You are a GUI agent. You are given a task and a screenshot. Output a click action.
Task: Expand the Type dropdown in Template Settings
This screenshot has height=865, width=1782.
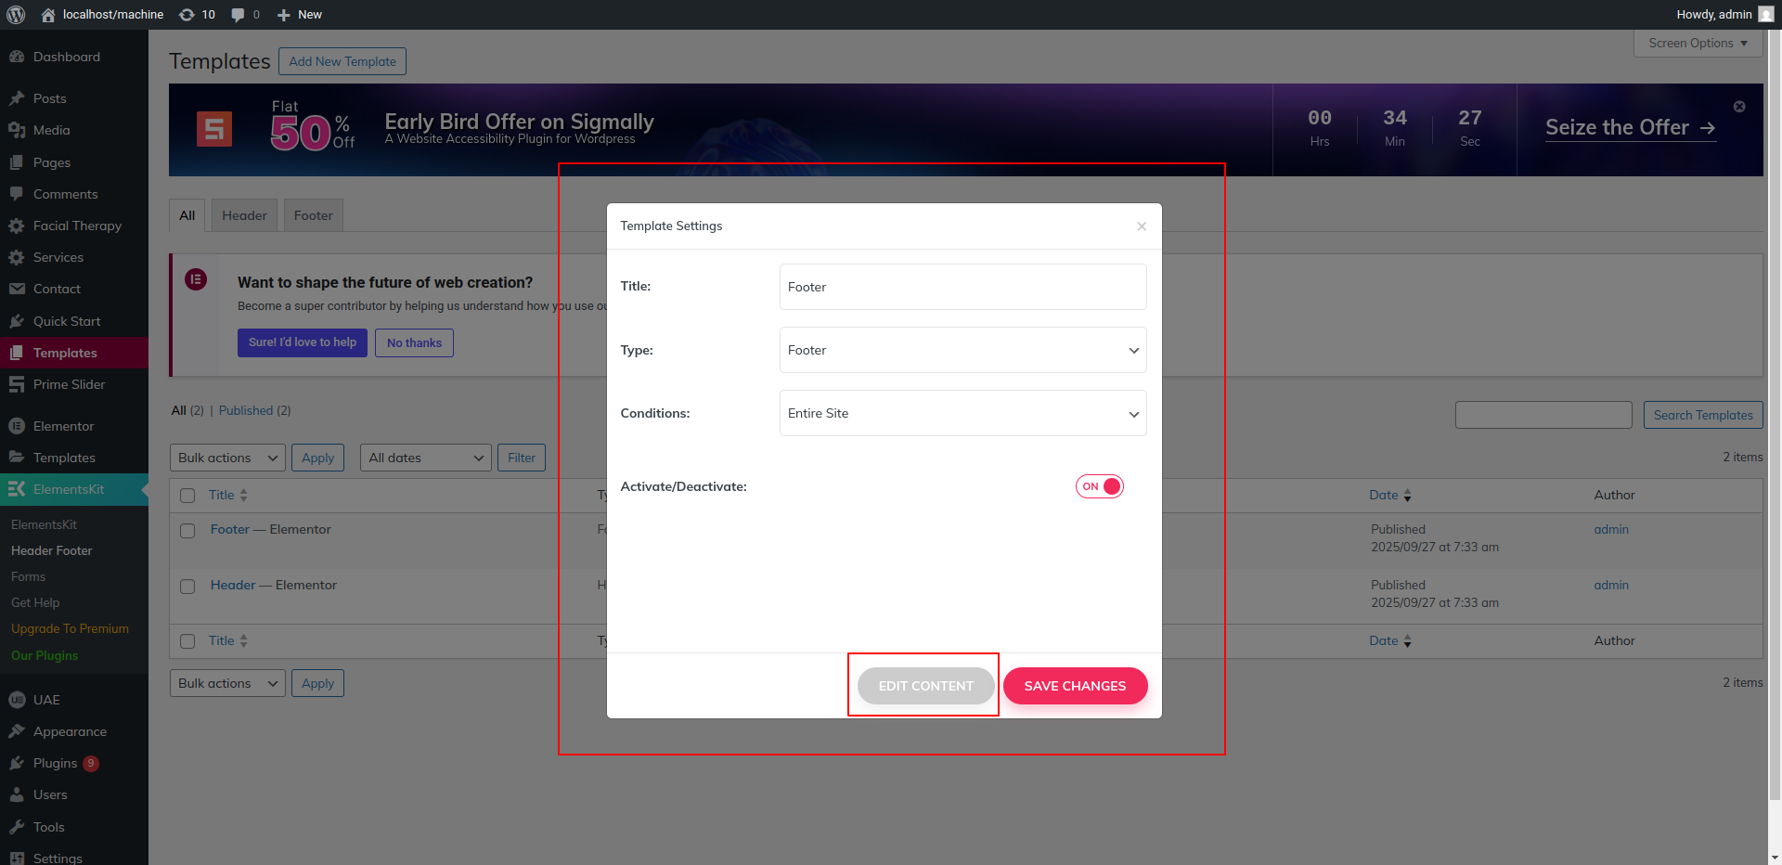(962, 350)
